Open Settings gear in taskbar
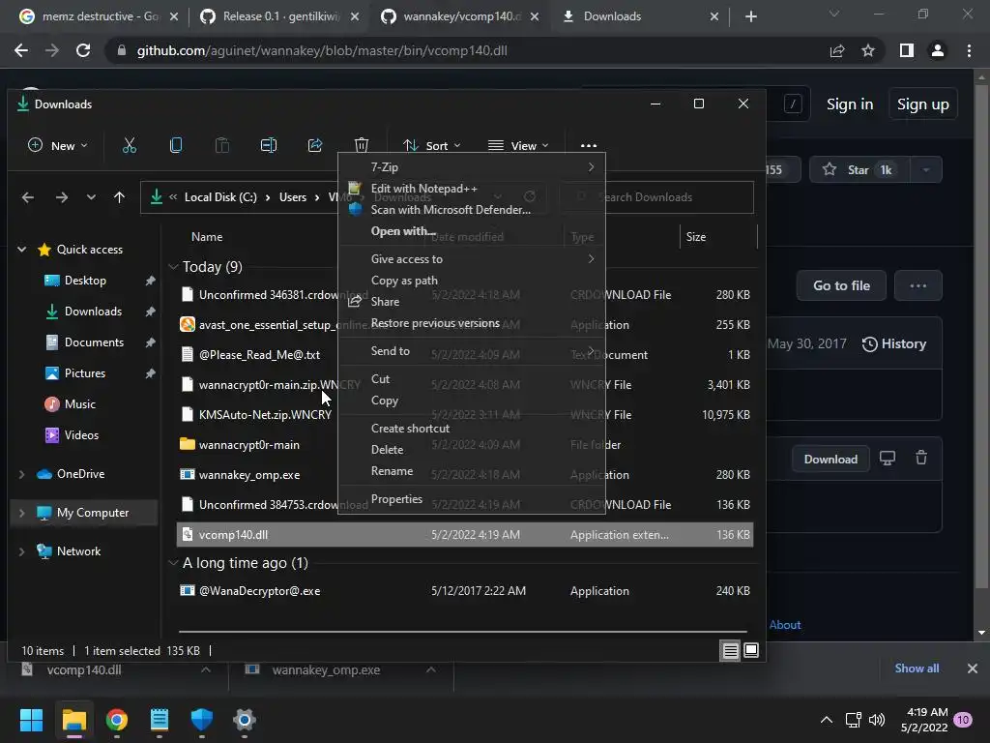 [245, 720]
